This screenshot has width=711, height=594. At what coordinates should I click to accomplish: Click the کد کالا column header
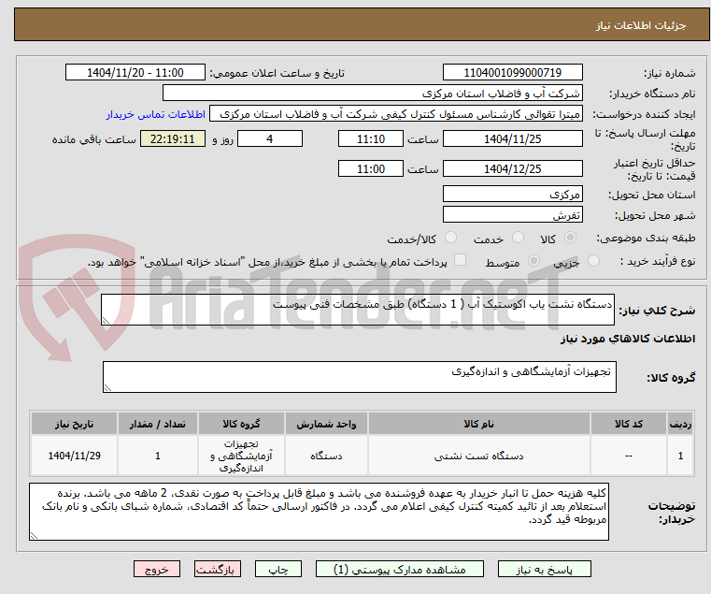(x=628, y=424)
